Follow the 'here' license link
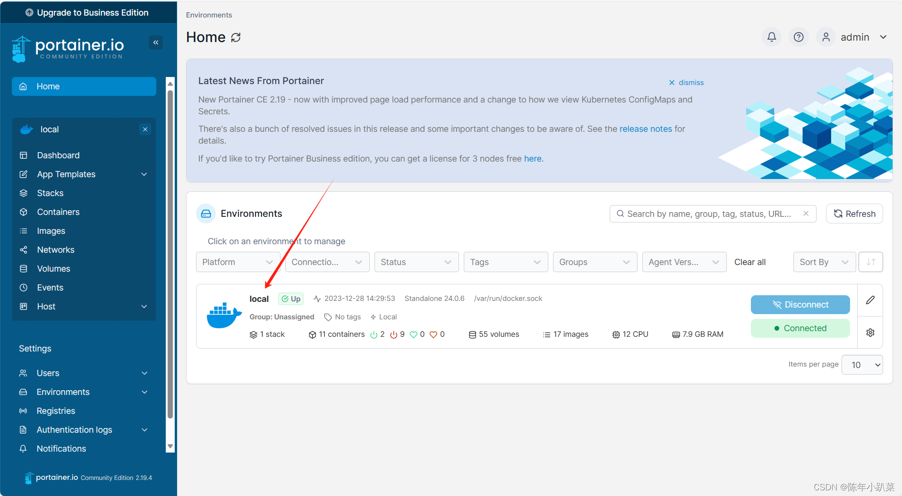Viewport: 902px width, 496px height. click(x=533, y=159)
